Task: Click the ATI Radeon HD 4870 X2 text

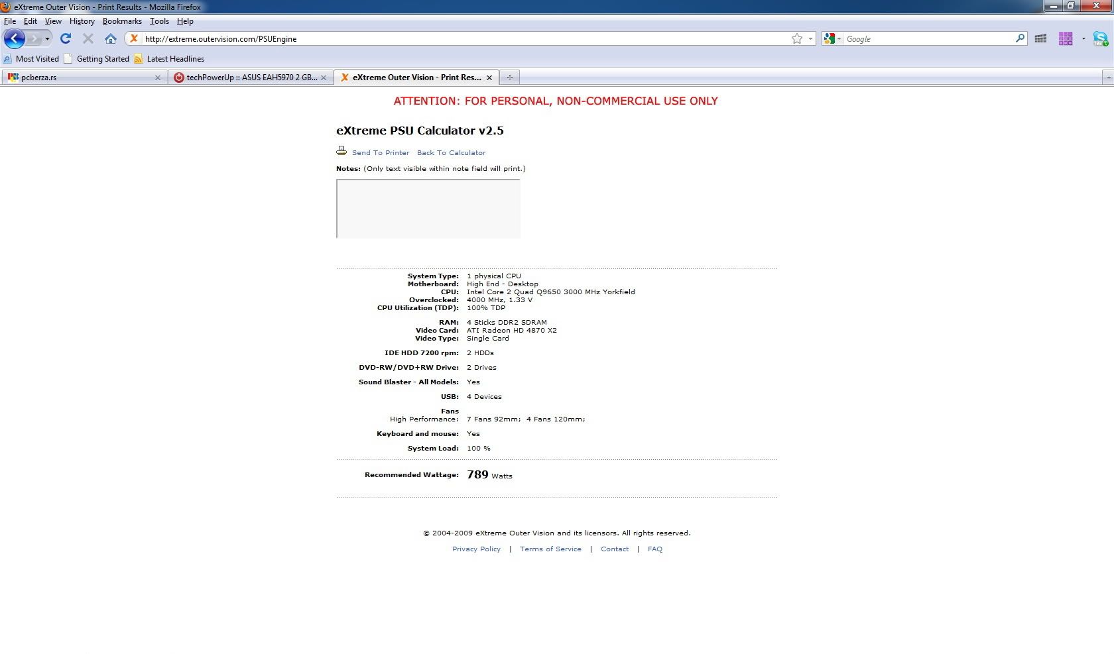Action: tap(512, 330)
